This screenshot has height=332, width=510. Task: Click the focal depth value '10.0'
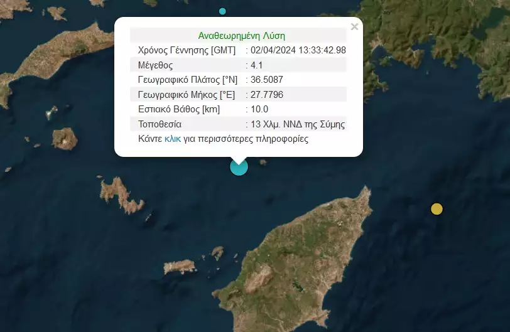click(259, 109)
